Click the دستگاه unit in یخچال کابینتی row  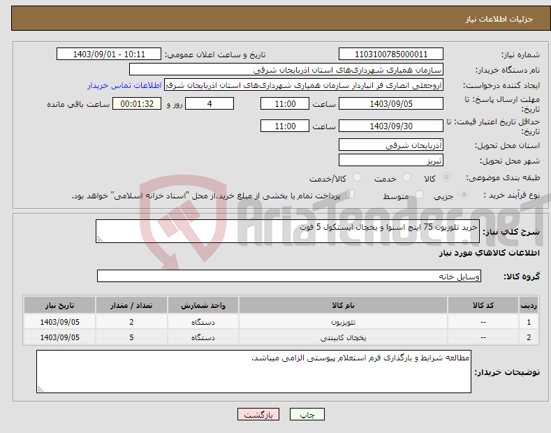[x=203, y=337]
